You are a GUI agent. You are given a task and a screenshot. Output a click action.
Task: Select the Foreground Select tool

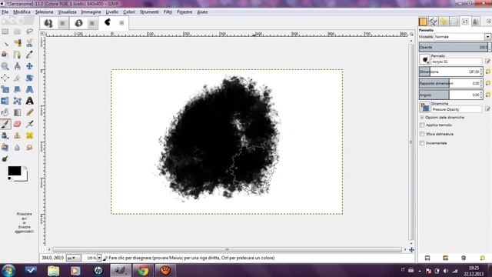coord(5,55)
